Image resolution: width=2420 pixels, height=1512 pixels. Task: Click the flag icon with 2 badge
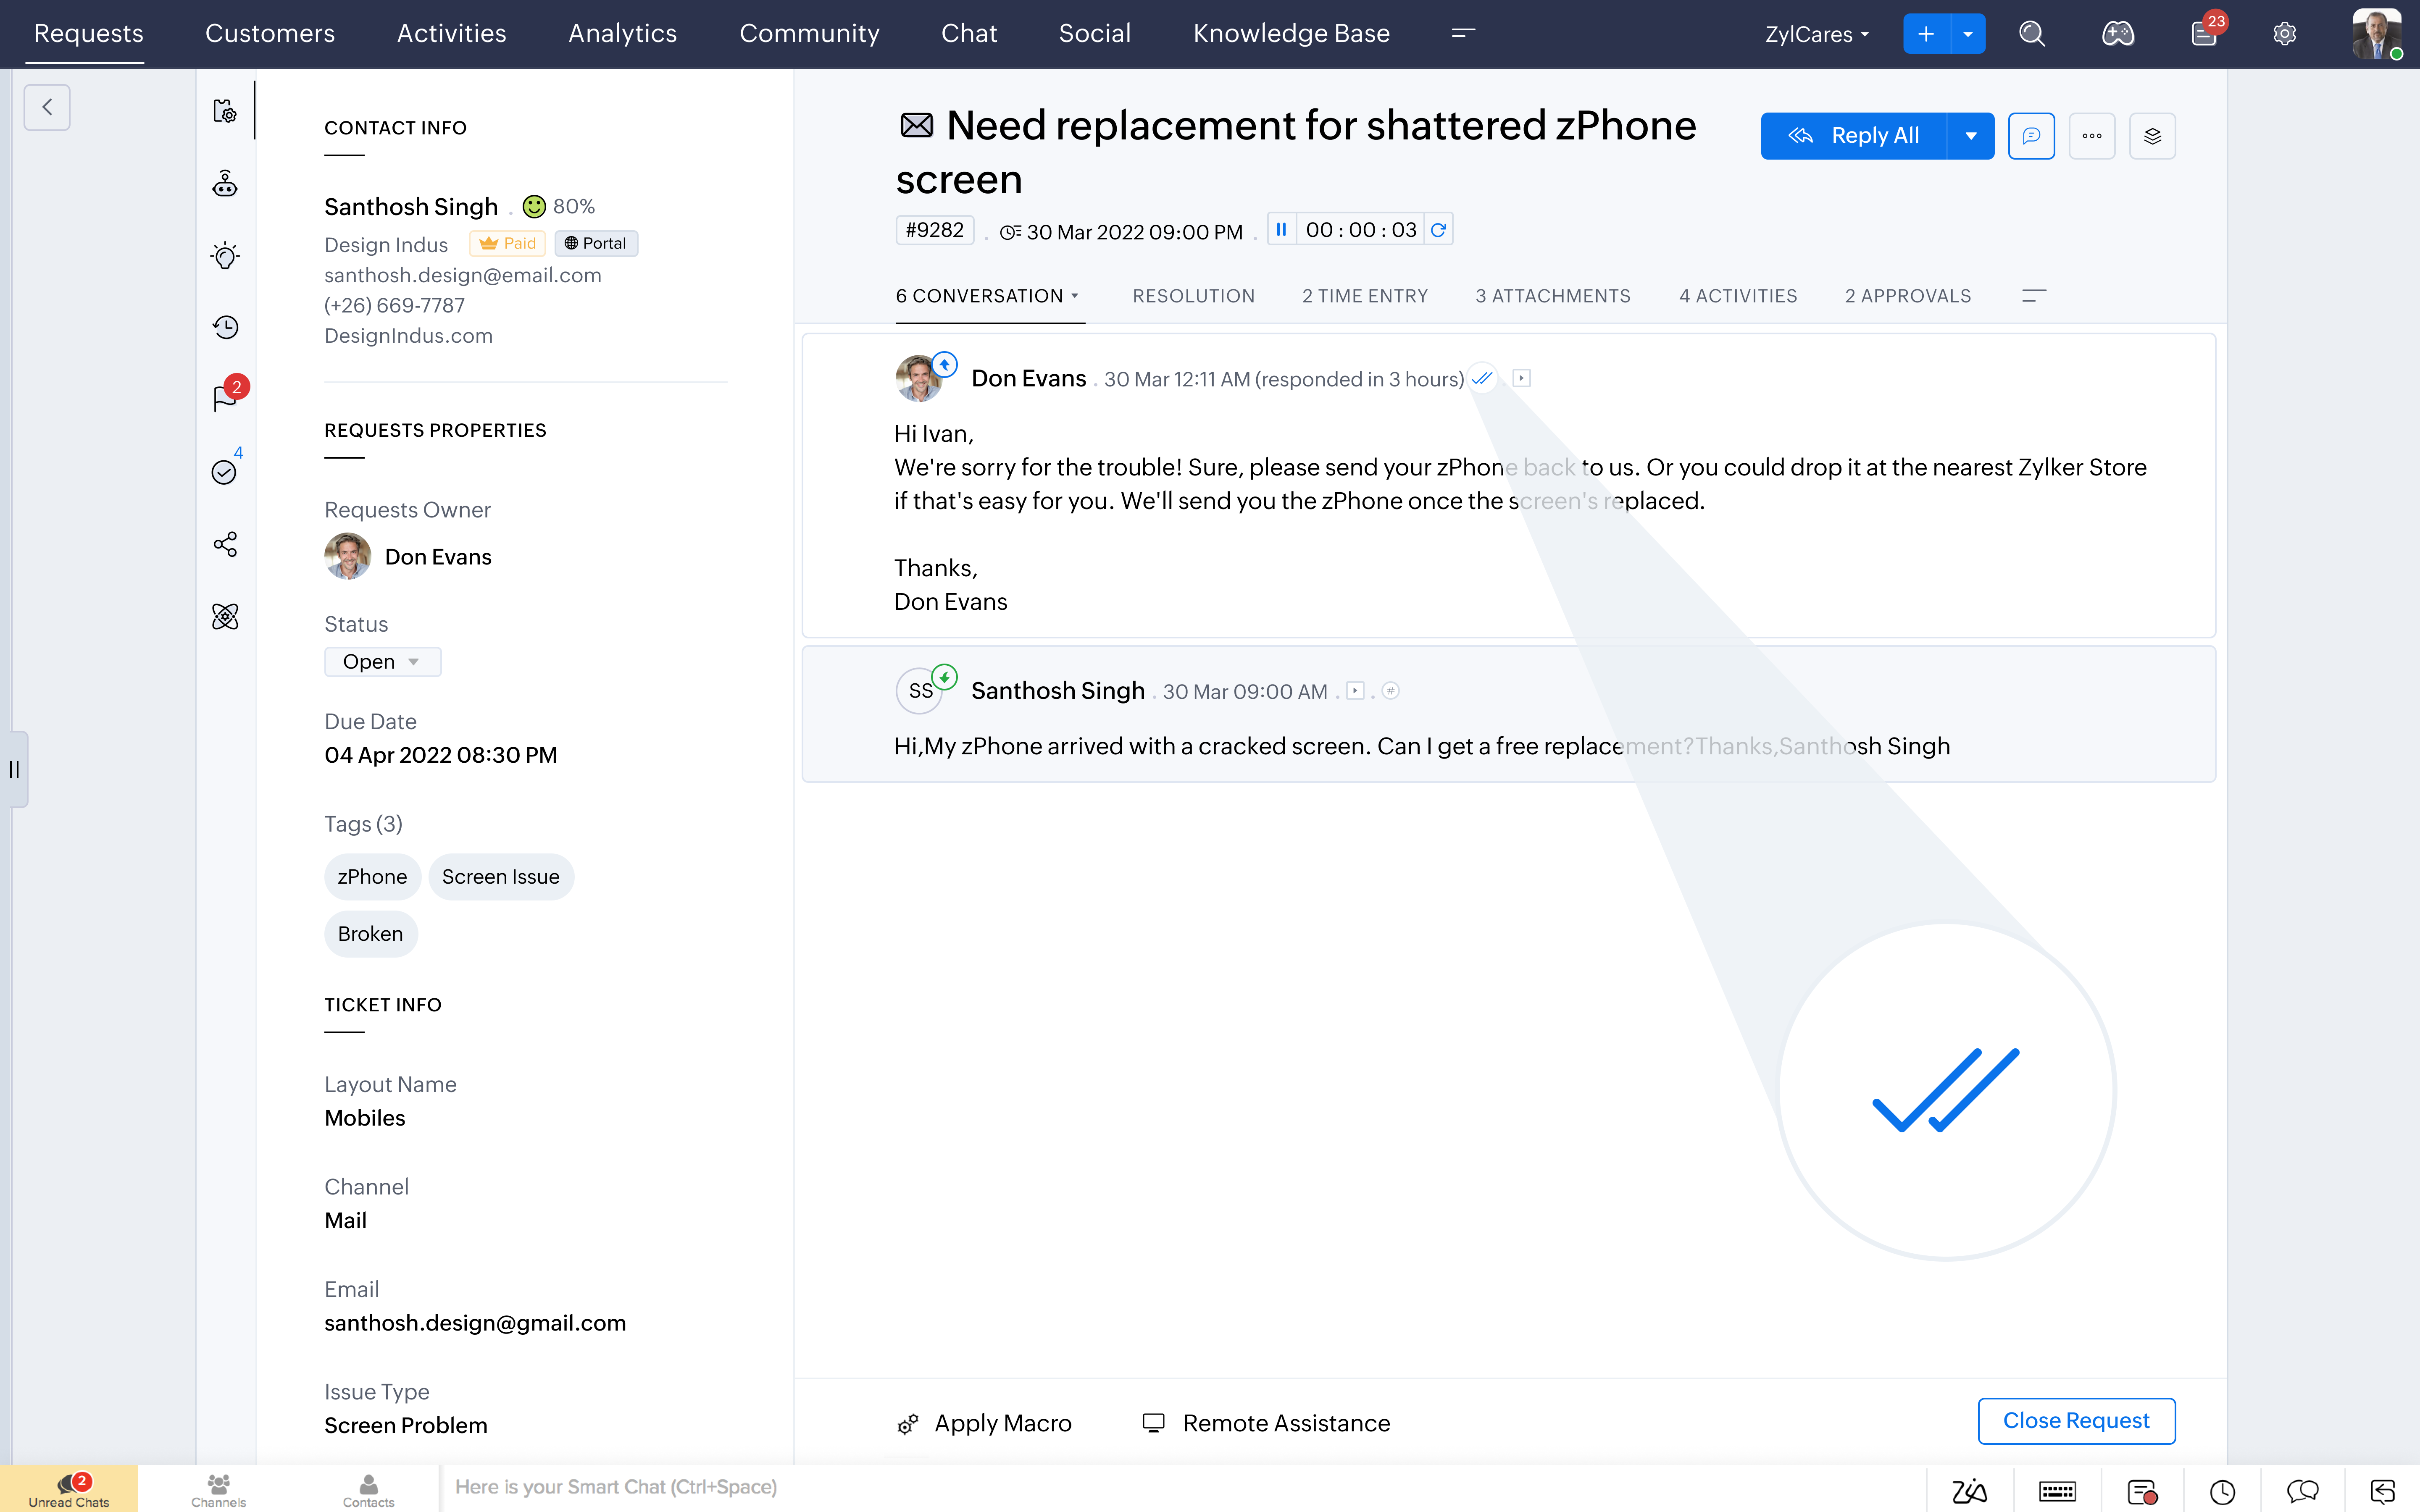(225, 398)
